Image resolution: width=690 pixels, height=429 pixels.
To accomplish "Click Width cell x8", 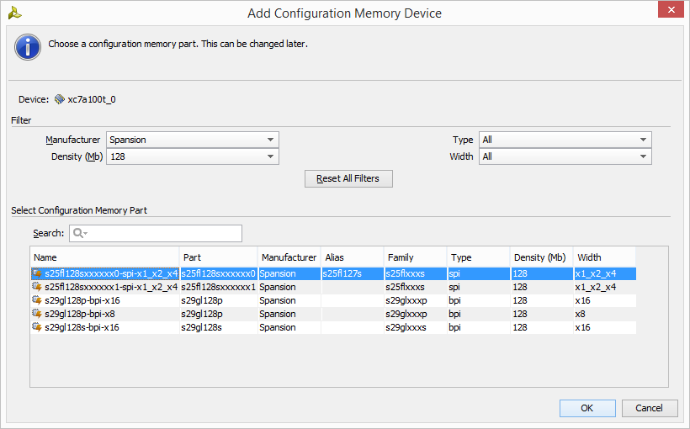I will [x=605, y=314].
